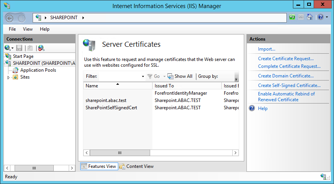Switch to the Content View tab

tap(137, 166)
